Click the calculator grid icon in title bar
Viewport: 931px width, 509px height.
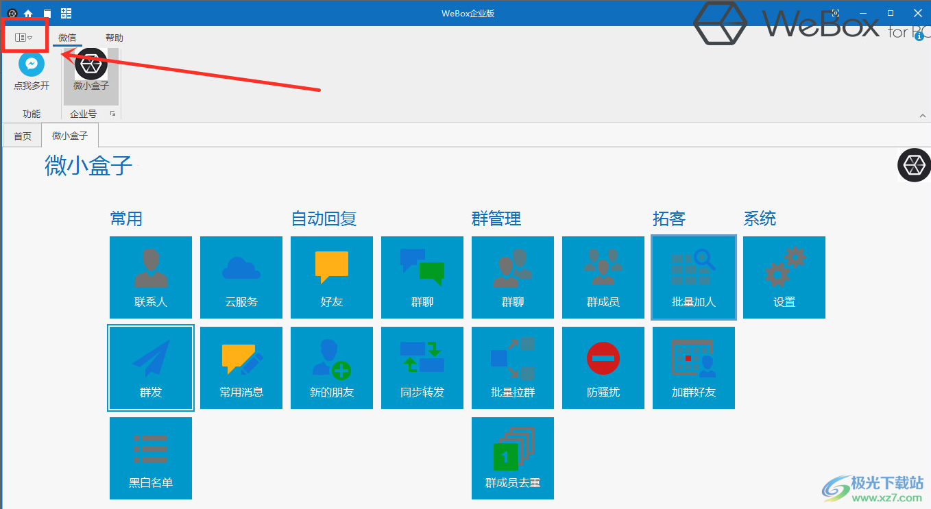[x=66, y=13]
